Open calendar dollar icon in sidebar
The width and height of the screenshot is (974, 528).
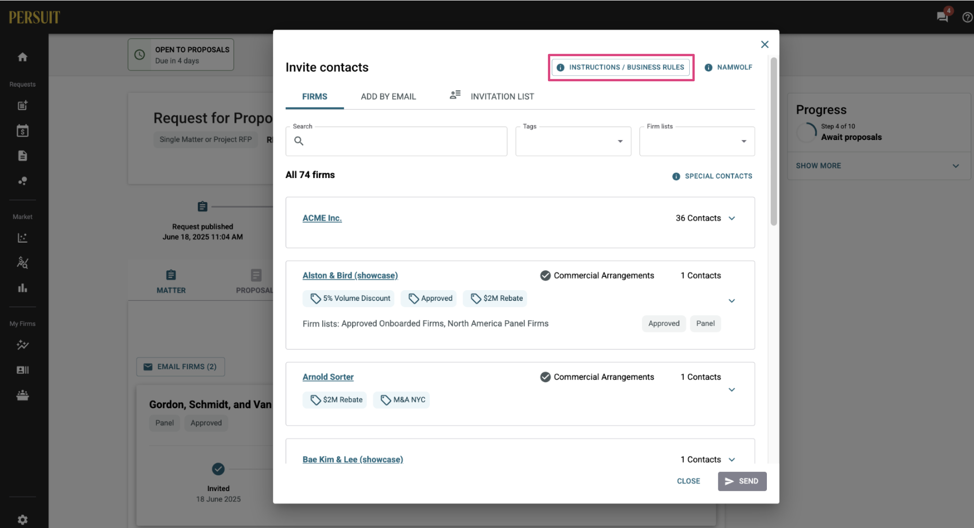(22, 131)
